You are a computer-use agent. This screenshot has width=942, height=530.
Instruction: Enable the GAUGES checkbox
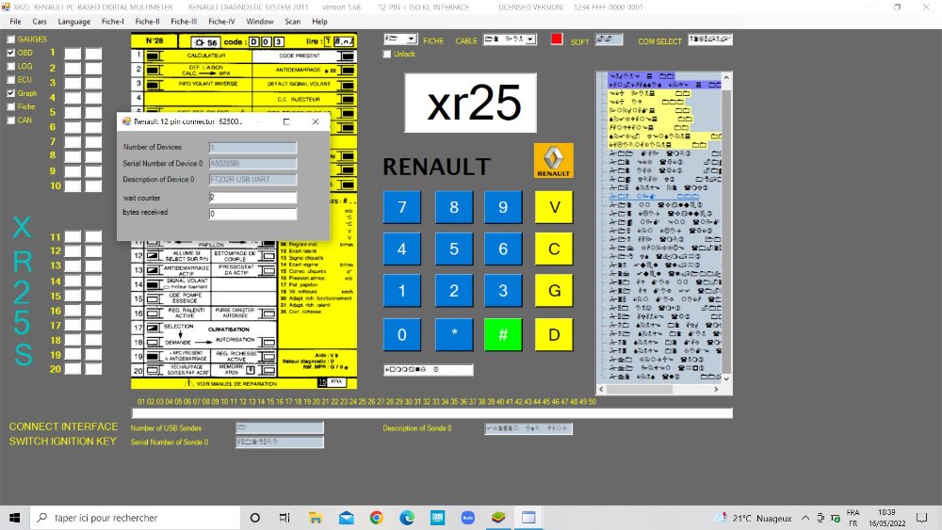click(11, 40)
